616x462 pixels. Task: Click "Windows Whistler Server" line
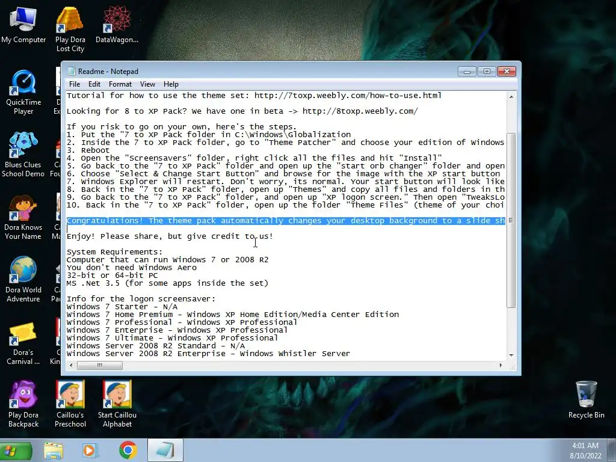[x=208, y=354]
